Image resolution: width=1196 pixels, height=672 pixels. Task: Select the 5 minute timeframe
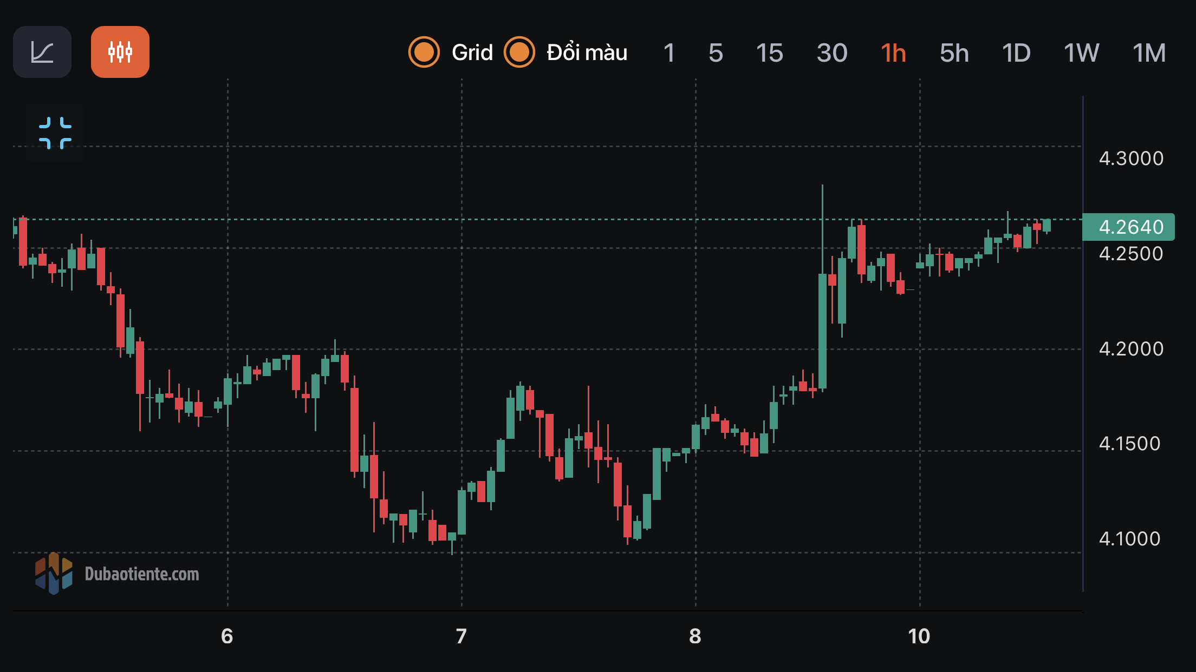pyautogui.click(x=716, y=53)
